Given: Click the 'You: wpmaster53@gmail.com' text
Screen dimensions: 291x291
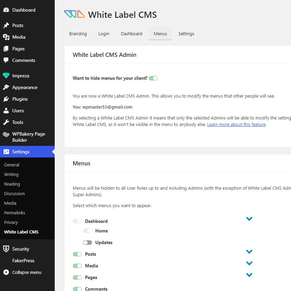Looking at the screenshot, I should tap(103, 107).
